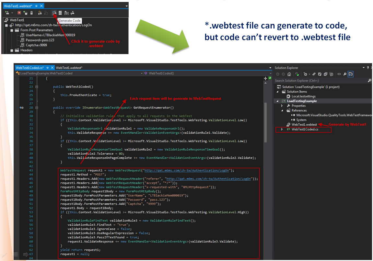The image size is (373, 261).
Task: Select the WebTest1Coded.cs editor tab
Action: tap(30, 68)
